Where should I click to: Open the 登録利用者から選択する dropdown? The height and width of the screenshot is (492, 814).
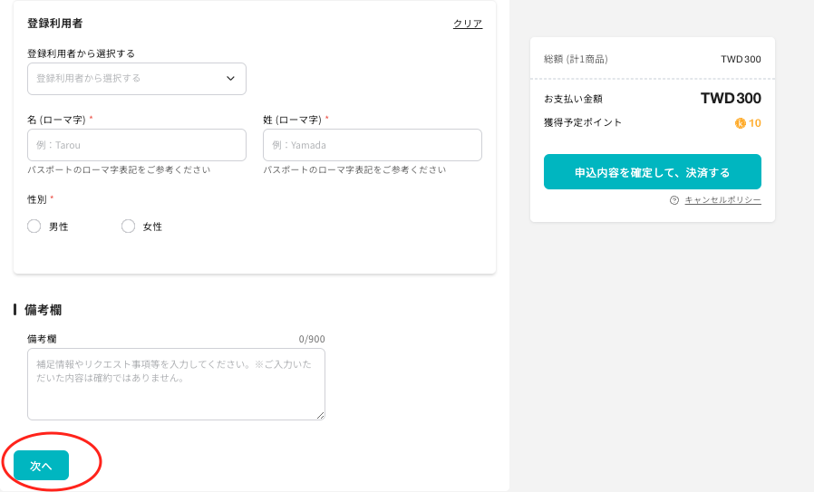[x=136, y=79]
